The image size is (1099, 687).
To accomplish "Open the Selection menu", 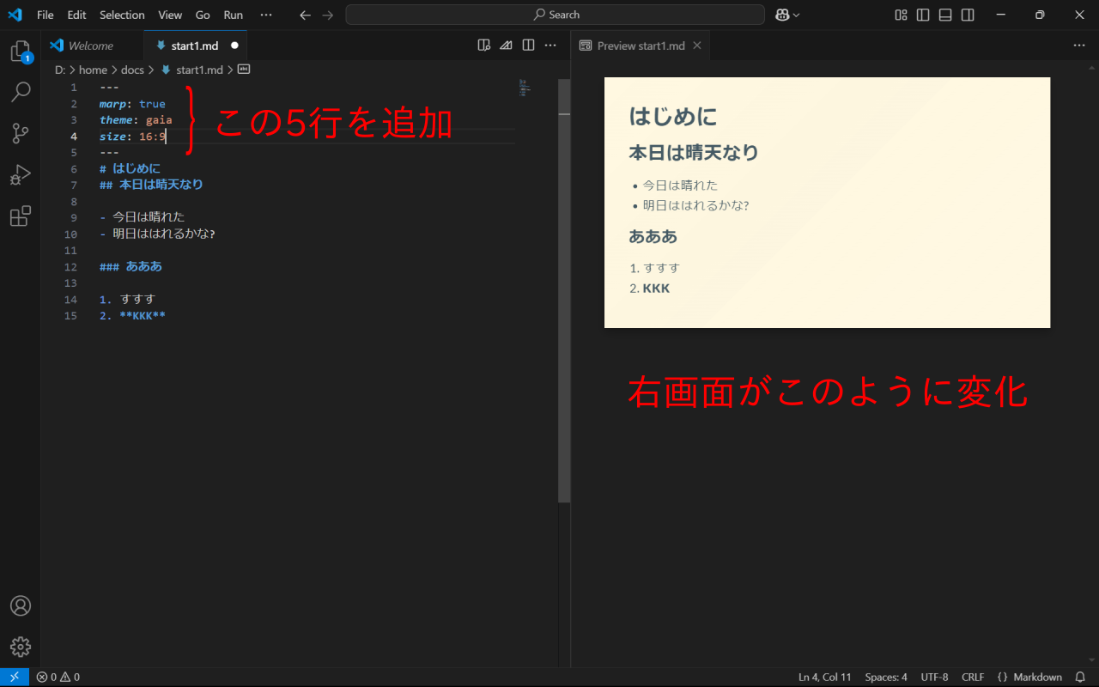I will click(122, 15).
